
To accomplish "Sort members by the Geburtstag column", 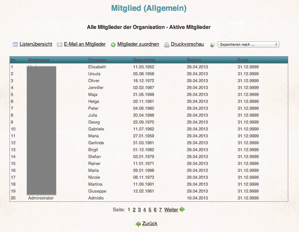I will pyautogui.click(x=144, y=60).
